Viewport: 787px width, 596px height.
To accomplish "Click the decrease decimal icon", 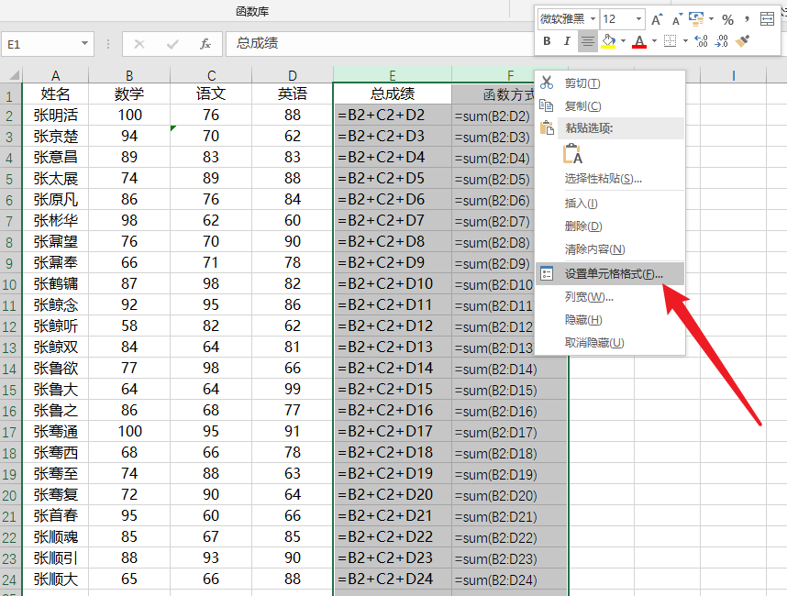I will tap(721, 41).
